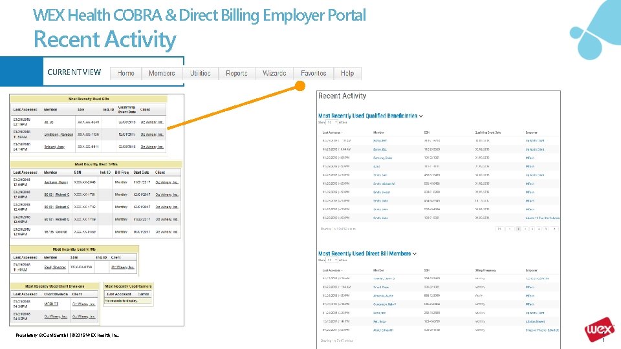Image resolution: width=621 pixels, height=349 pixels.
Task: Open Oz Winery, Inc. client in Jackson, Henry row
Action: point(167,182)
